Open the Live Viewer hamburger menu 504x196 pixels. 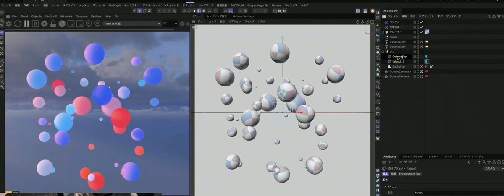[x=8, y=16]
